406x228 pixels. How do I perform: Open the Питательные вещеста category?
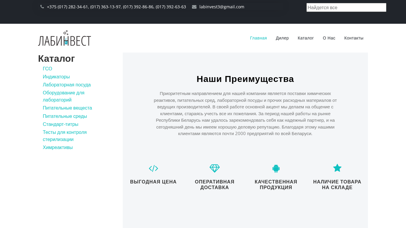pos(67,108)
